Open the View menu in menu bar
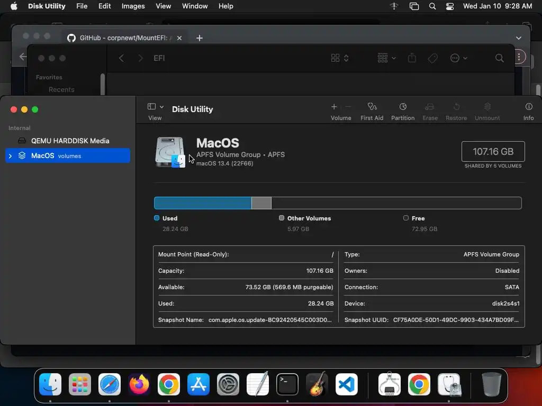This screenshot has width=542, height=406. (163, 6)
